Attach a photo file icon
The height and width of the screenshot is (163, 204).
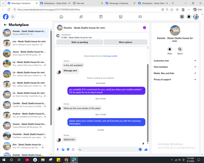click(63, 150)
